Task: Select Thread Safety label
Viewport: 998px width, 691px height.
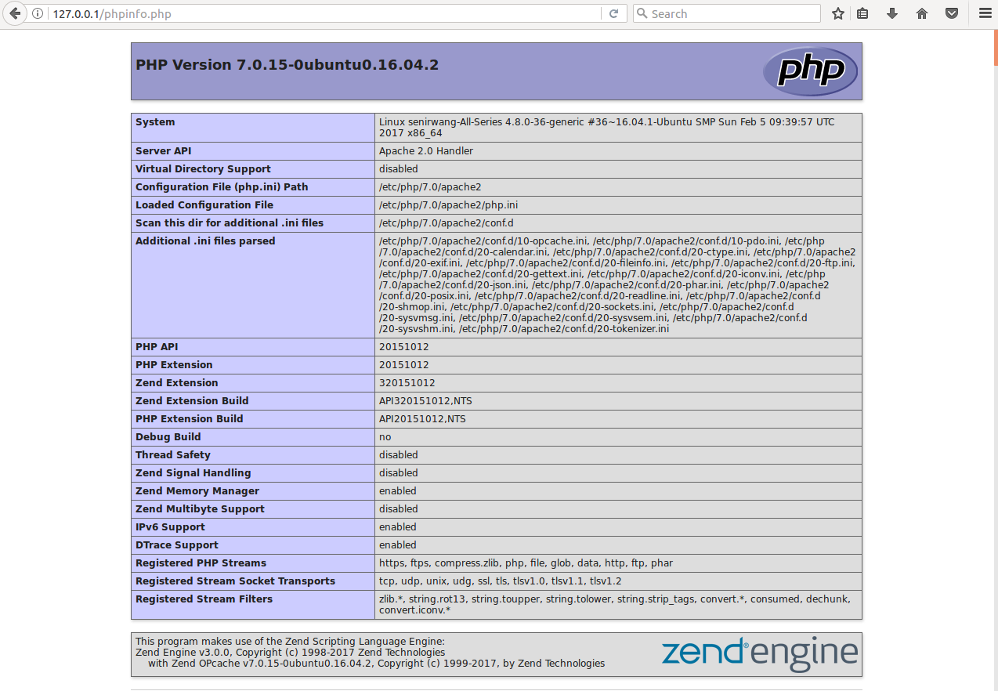Action: click(x=173, y=455)
